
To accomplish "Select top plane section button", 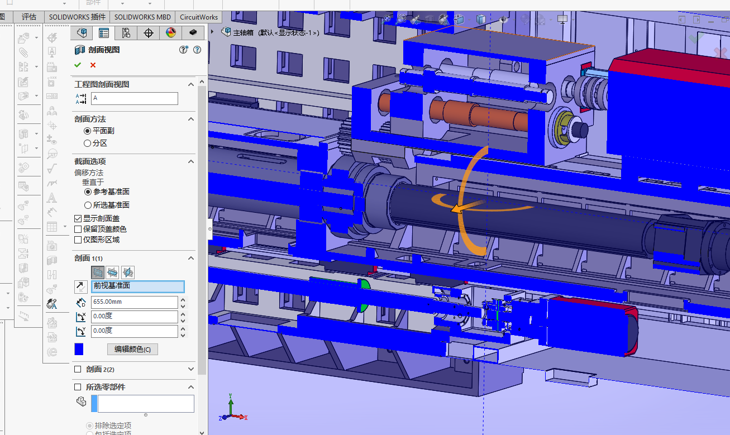I will click(112, 272).
